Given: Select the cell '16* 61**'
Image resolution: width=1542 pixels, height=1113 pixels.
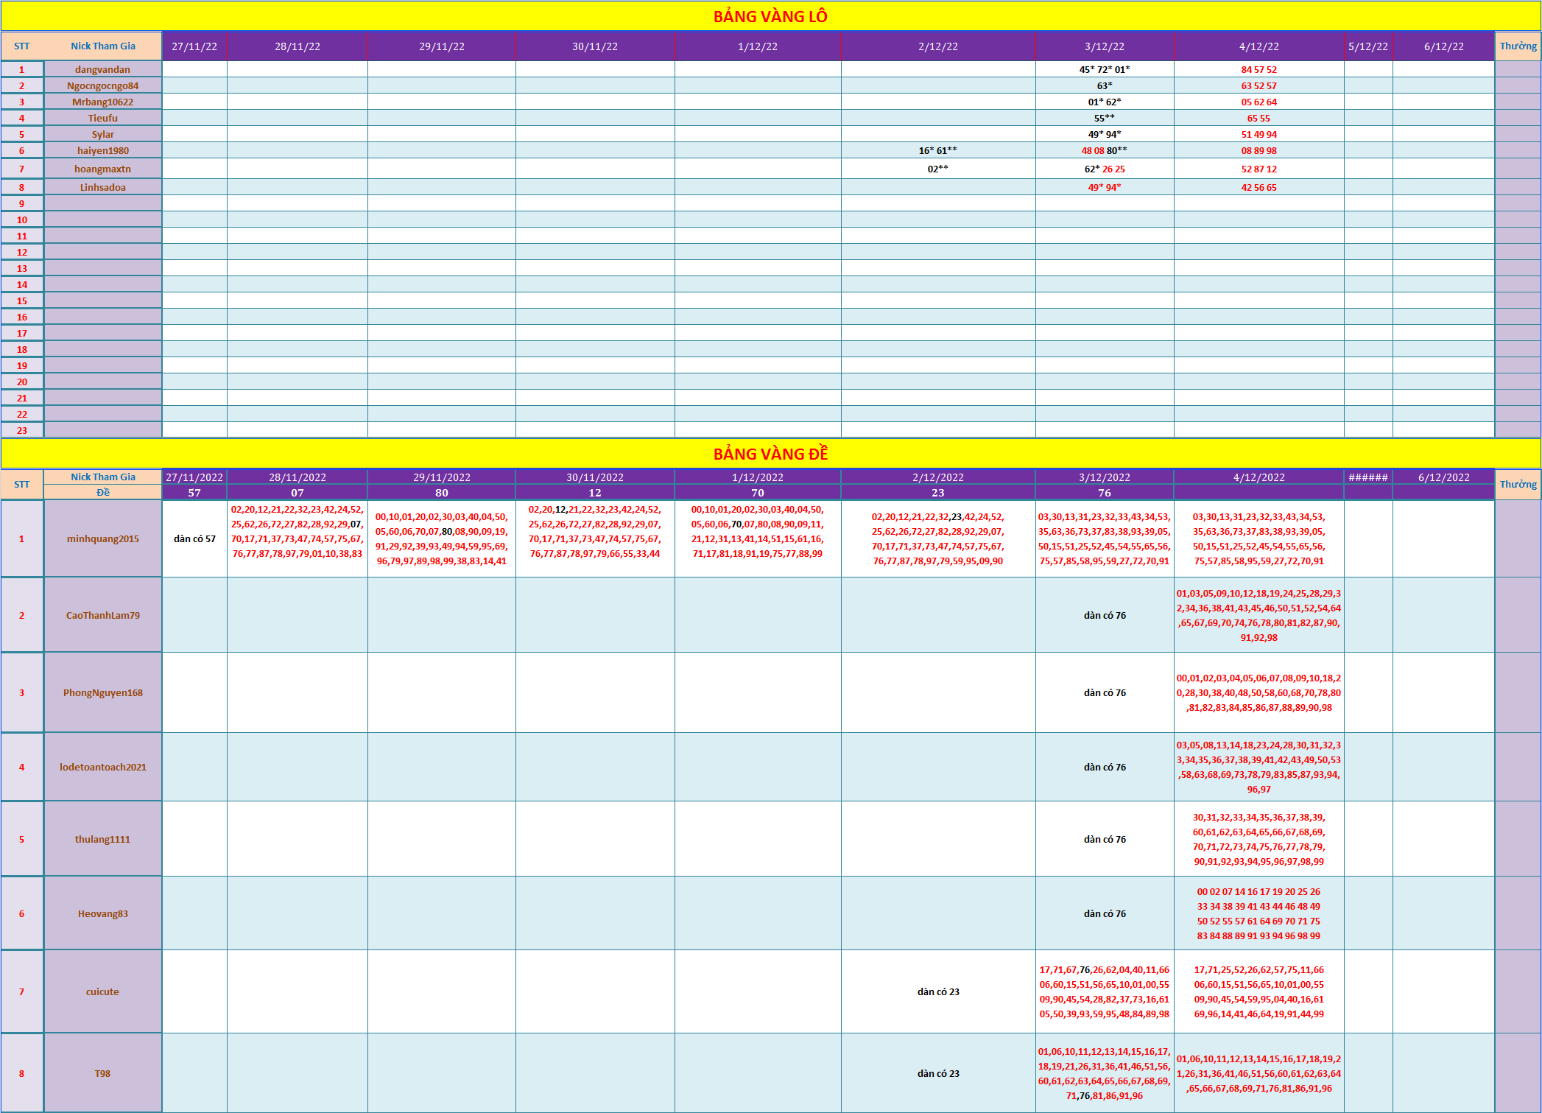Looking at the screenshot, I should [x=938, y=150].
